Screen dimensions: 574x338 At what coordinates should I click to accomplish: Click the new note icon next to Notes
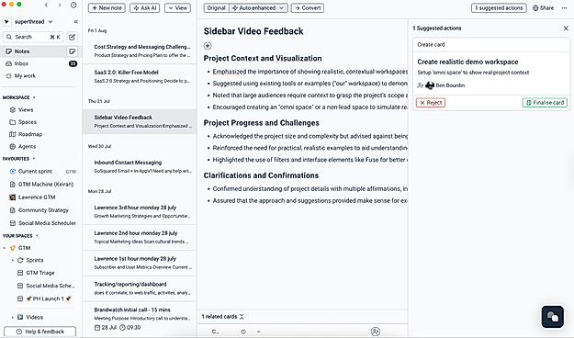[x=73, y=51]
